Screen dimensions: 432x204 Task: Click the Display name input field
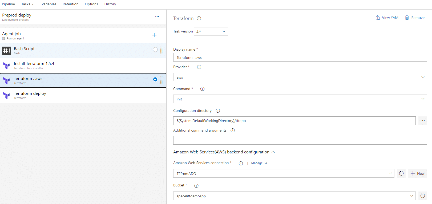(x=300, y=57)
